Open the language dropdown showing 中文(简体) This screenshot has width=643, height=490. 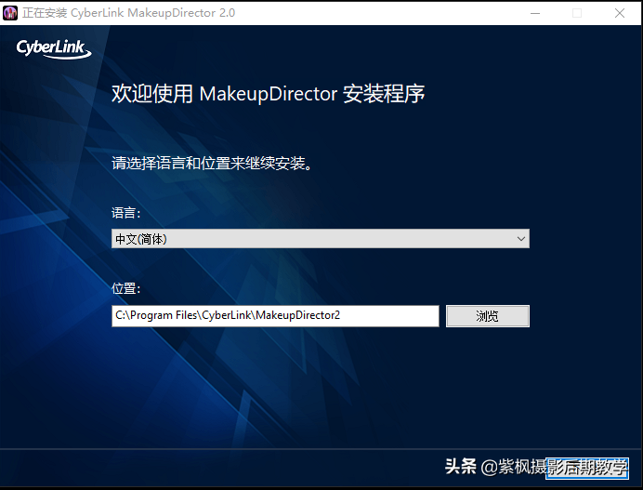(321, 238)
